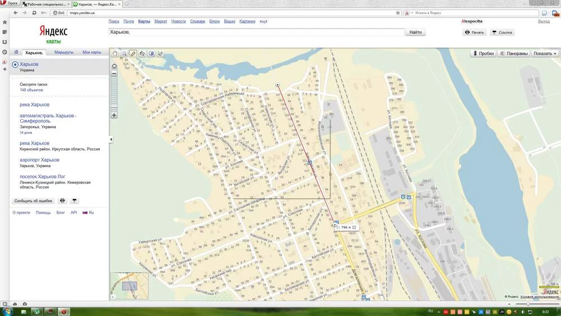Select the hand pan tool on map
561x316 pixels.
pos(115,54)
